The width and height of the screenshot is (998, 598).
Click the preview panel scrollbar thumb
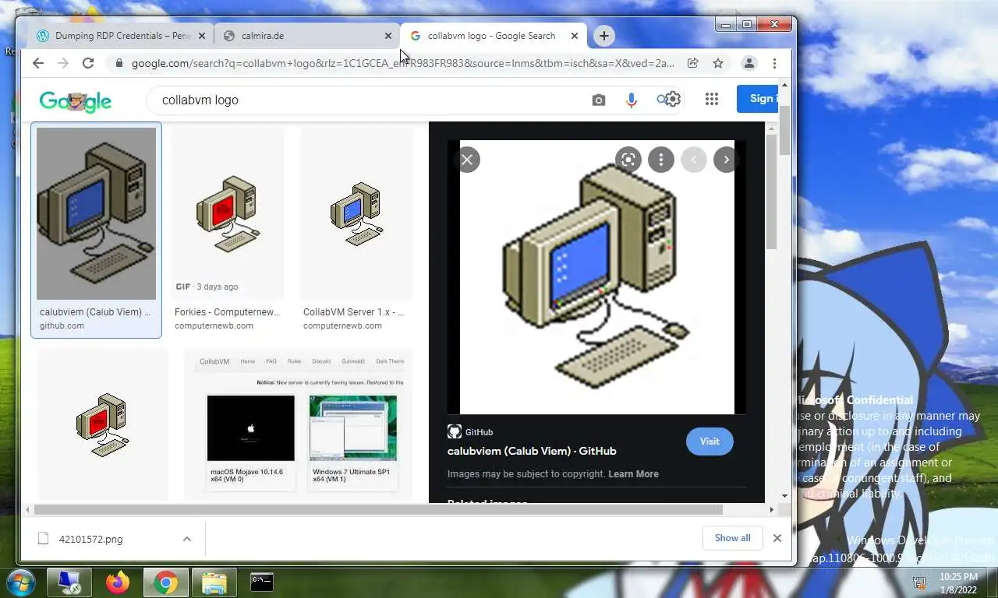tap(771, 192)
